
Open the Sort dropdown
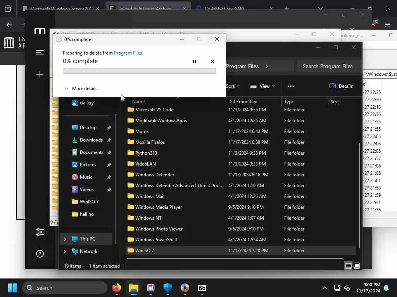click(233, 86)
